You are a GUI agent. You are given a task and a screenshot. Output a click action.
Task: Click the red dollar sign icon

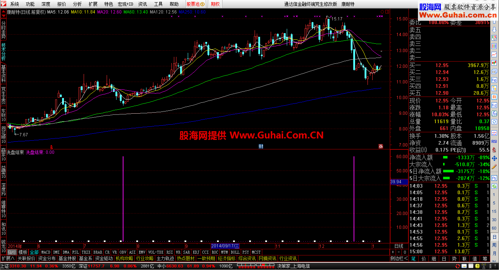click(x=494, y=150)
